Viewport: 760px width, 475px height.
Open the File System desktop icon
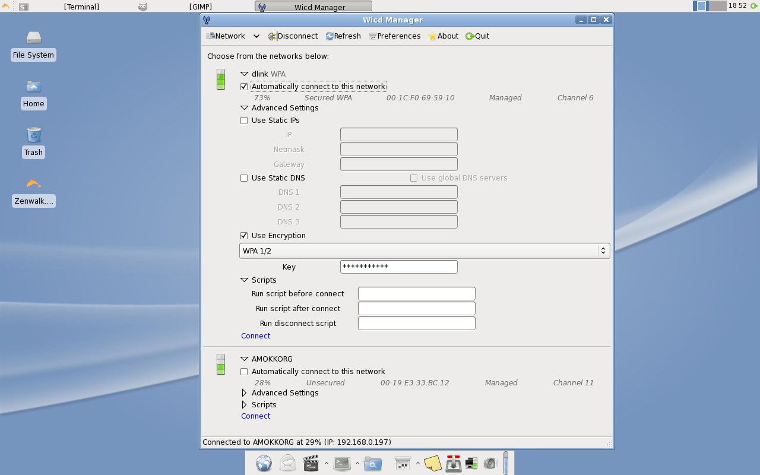pos(34,38)
